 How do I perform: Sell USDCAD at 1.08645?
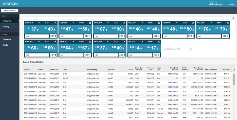tap(67, 48)
